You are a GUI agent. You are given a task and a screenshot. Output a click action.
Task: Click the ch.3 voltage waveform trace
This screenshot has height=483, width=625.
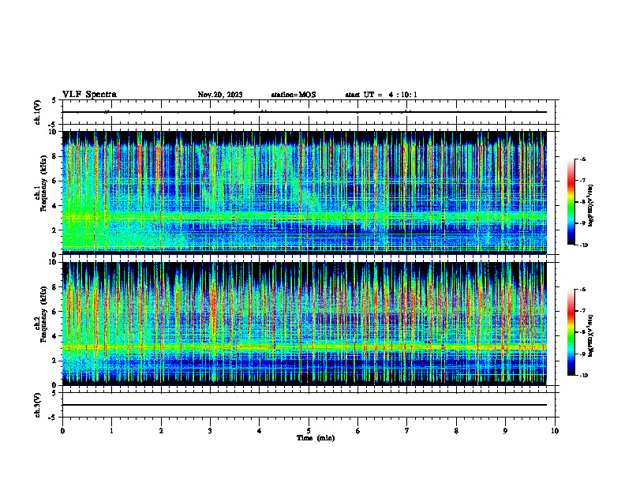[x=304, y=405]
